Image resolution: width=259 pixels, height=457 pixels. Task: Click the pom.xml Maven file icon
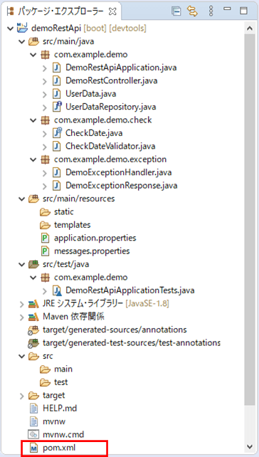tap(34, 448)
